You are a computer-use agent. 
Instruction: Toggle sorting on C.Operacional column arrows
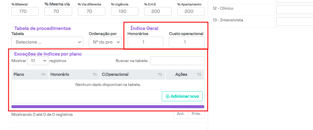pos(160,75)
